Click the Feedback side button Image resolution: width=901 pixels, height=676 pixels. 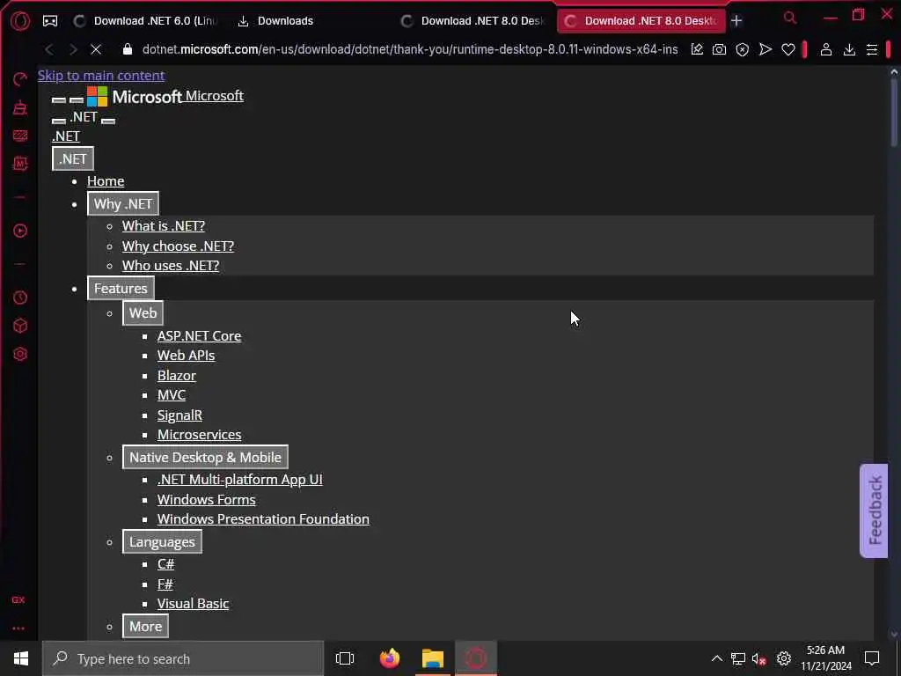tap(874, 511)
